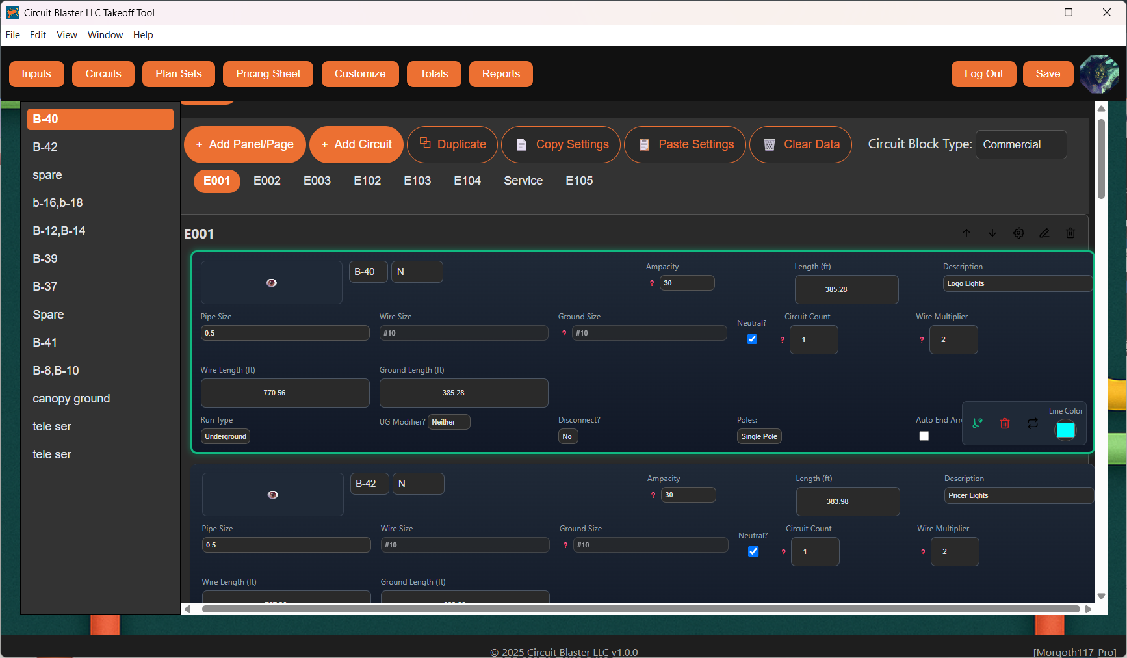This screenshot has height=658, width=1127.
Task: Open the Window menu
Action: pos(105,35)
